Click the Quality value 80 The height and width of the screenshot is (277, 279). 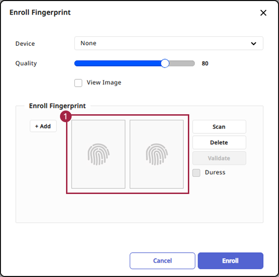click(x=205, y=63)
